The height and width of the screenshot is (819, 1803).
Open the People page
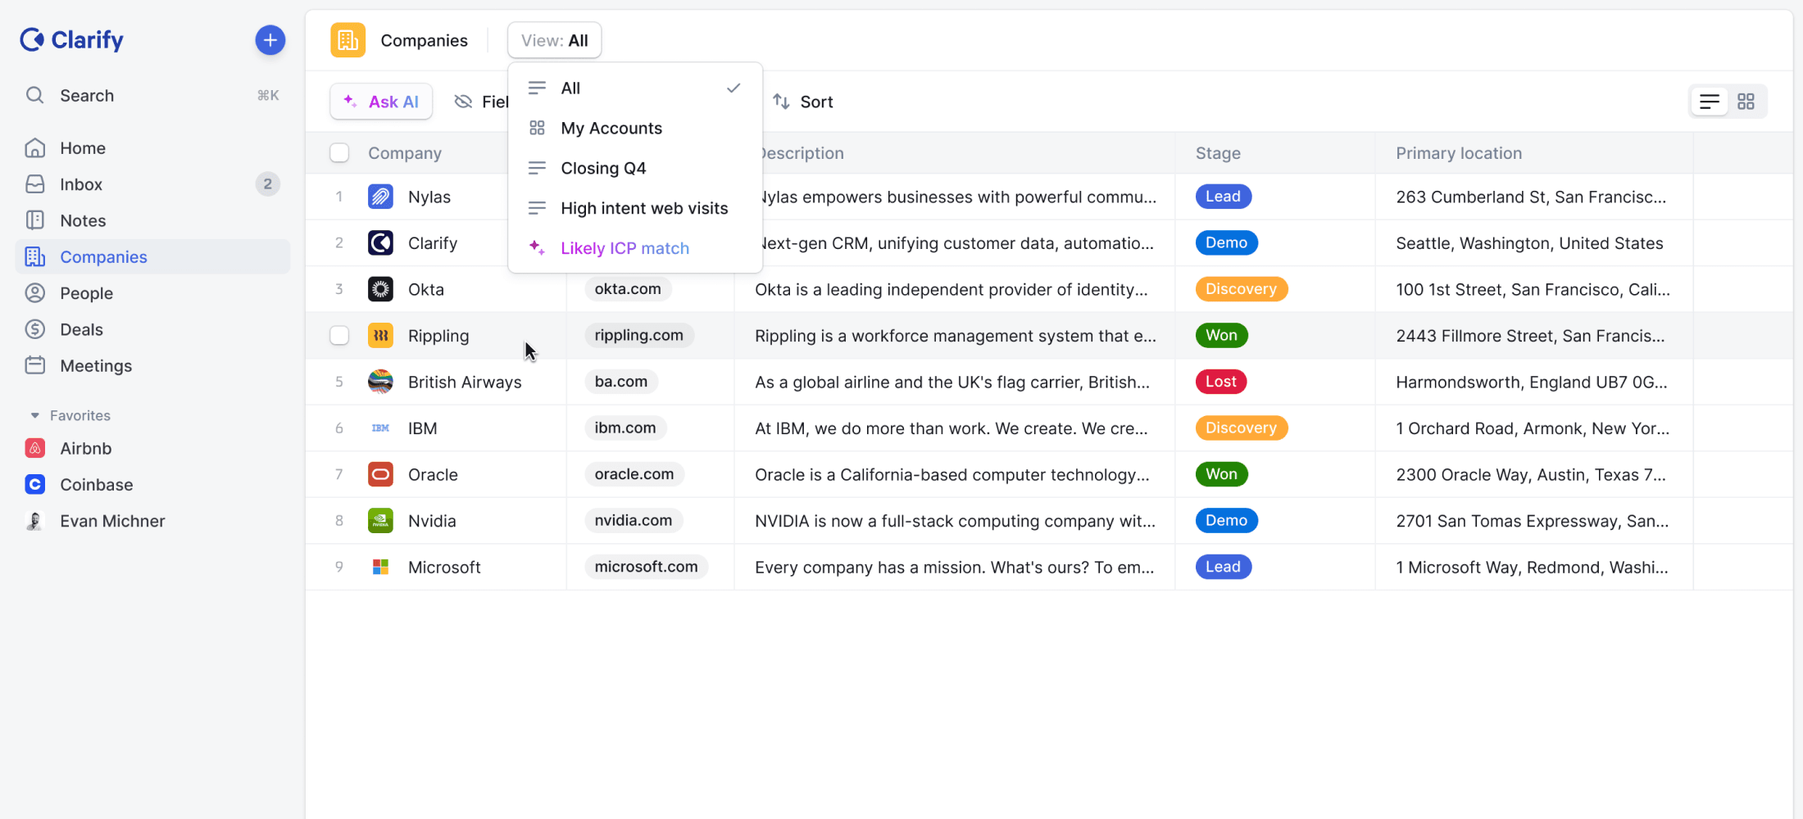point(152,293)
